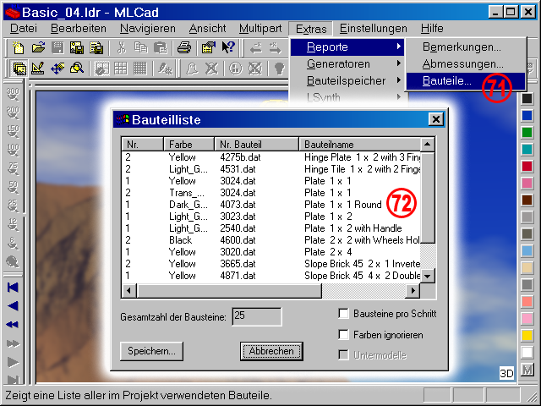Enable Bausteine pro Schritt checkbox

point(343,314)
